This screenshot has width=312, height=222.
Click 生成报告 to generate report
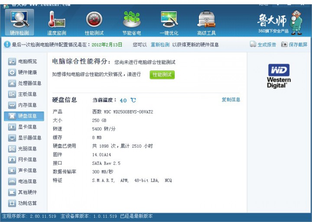pyautogui.click(x=263, y=45)
